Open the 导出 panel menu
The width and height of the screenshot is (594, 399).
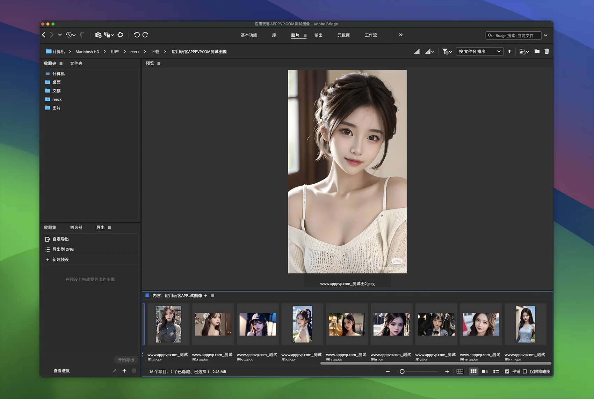(x=109, y=228)
